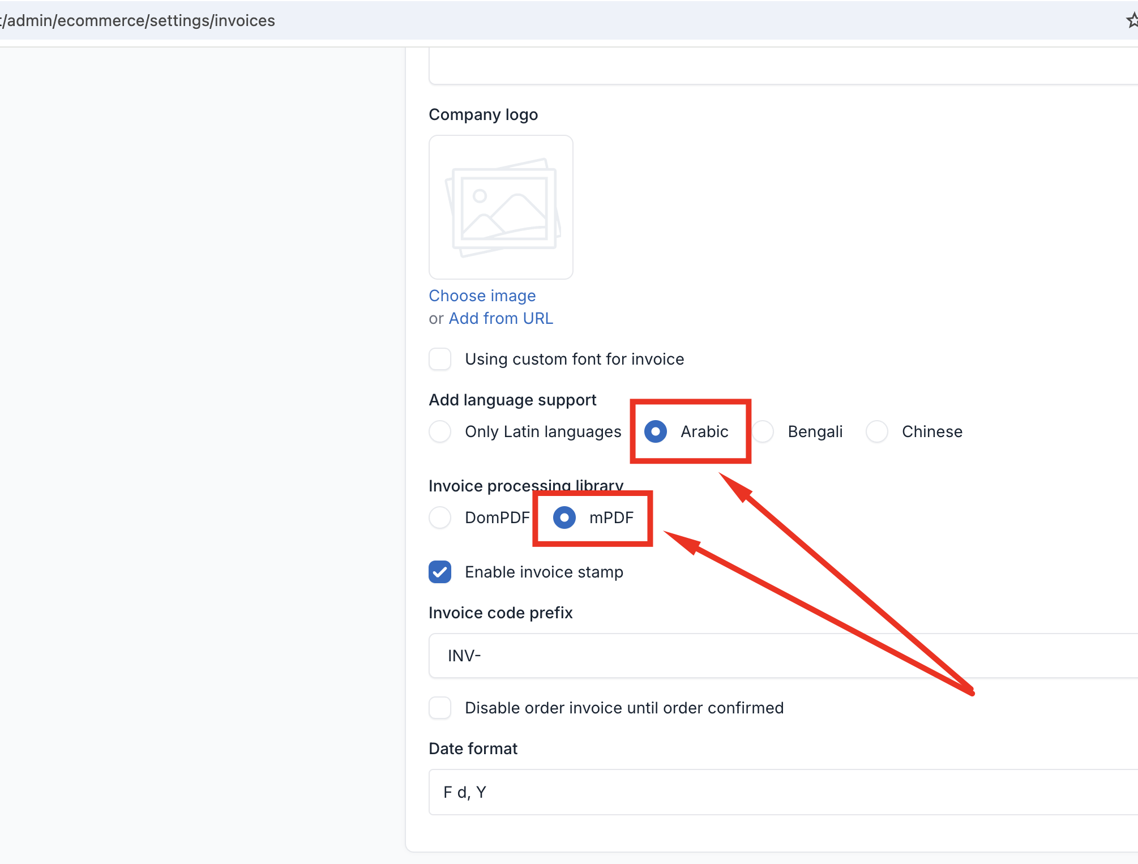Select Only Latin languages option
Image resolution: width=1138 pixels, height=864 pixels.
click(x=440, y=431)
